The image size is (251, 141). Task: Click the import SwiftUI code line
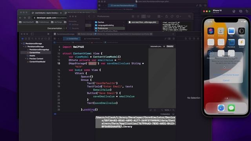pos(73,47)
